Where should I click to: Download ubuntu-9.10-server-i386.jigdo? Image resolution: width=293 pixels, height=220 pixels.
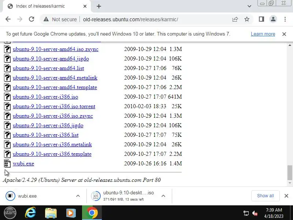tap(48, 125)
